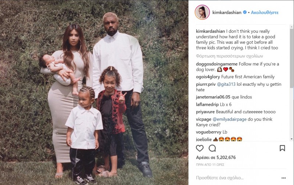The image size is (294, 185).
Task: Follow the account via Ακολουθήστε
Action: tap(265, 12)
